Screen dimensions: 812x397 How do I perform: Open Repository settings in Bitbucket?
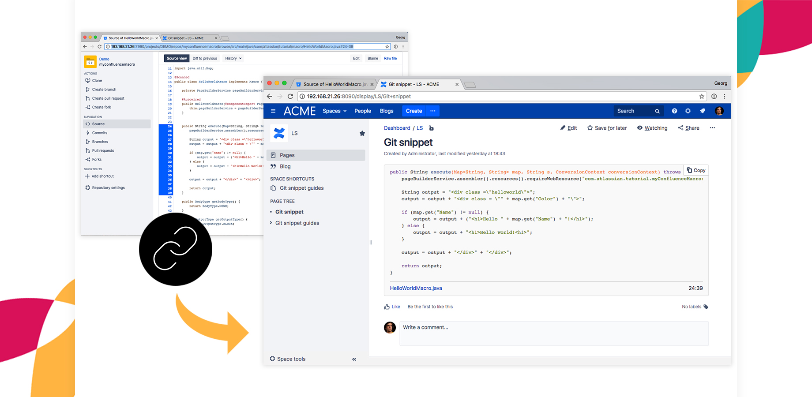pyautogui.click(x=105, y=187)
